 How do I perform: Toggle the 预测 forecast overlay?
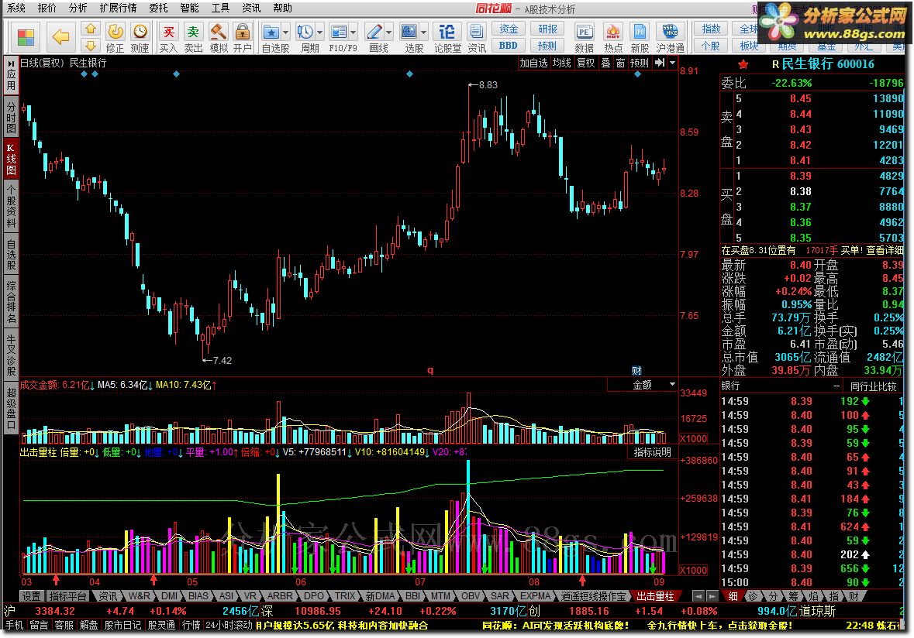(640, 63)
